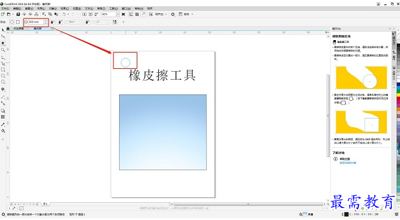Click the eraser thickness input field
This screenshot has height=220, width=400.
click(x=36, y=22)
